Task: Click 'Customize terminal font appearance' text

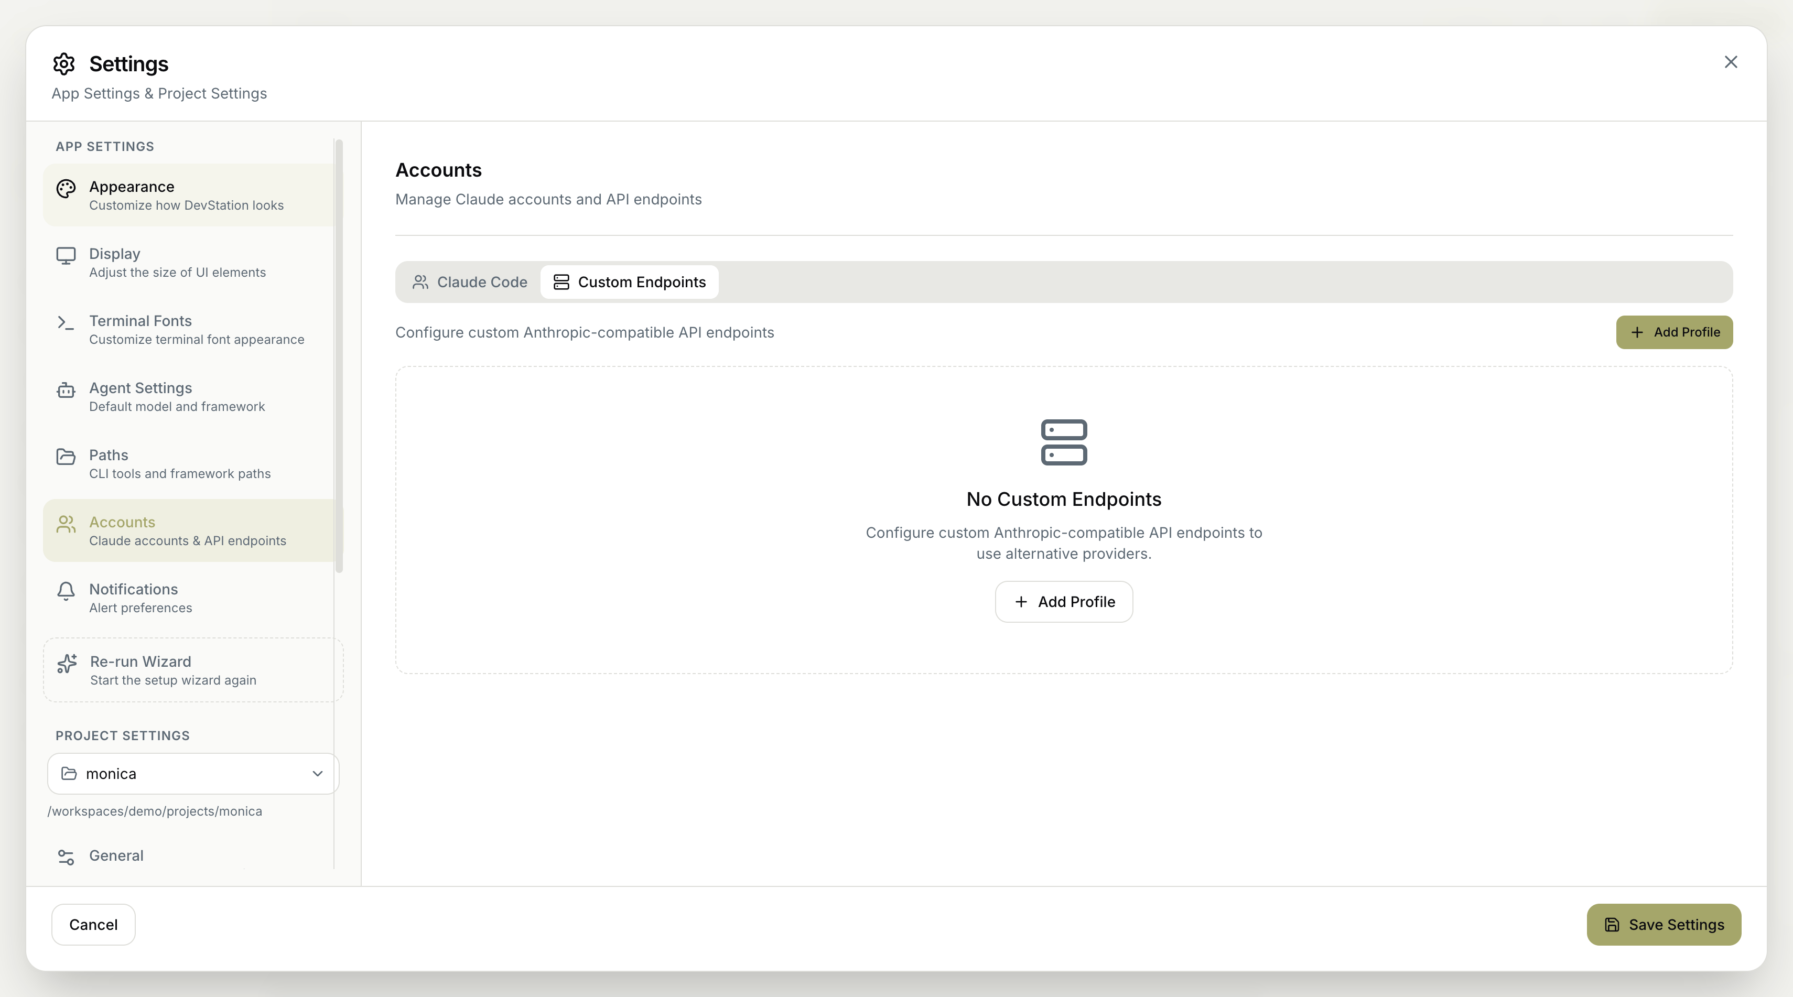Action: (x=197, y=340)
